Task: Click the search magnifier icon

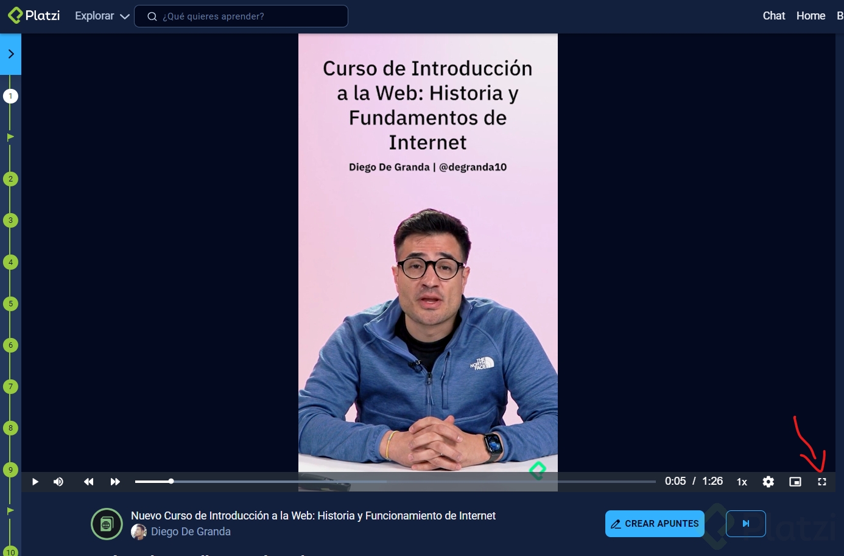Action: pos(152,16)
